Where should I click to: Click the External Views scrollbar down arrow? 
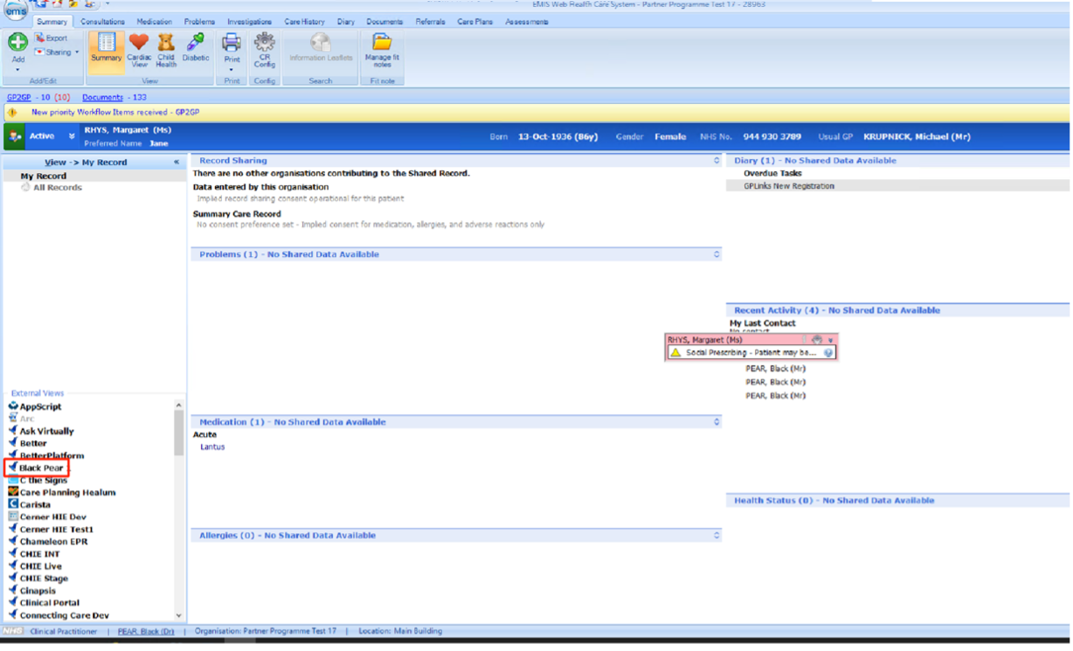tap(179, 616)
